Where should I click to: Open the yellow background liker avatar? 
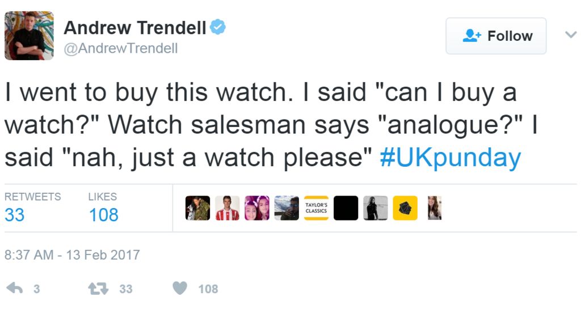(405, 208)
